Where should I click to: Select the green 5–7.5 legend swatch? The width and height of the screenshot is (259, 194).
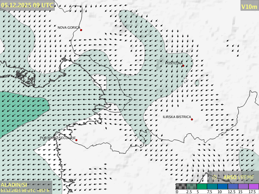click(x=202, y=186)
